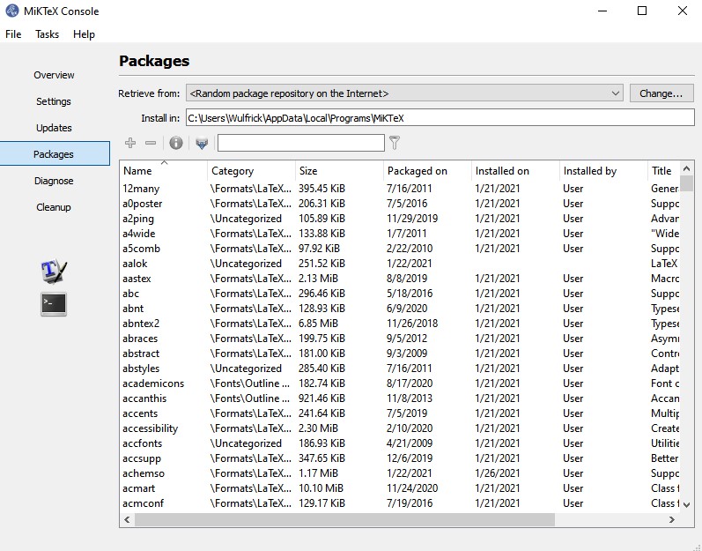Click the update package database icon
The width and height of the screenshot is (702, 551).
tap(202, 144)
